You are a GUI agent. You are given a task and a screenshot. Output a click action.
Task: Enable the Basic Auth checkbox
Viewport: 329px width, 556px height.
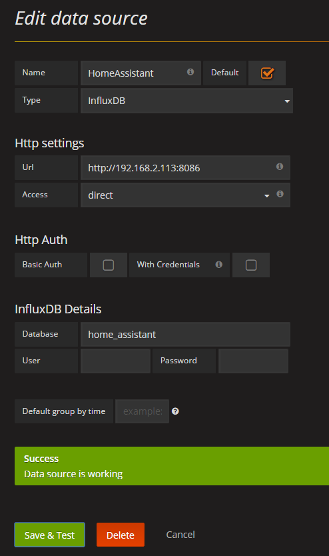point(109,265)
